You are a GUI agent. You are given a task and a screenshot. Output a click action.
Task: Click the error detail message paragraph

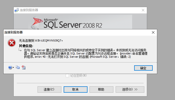[x=86, y=53]
